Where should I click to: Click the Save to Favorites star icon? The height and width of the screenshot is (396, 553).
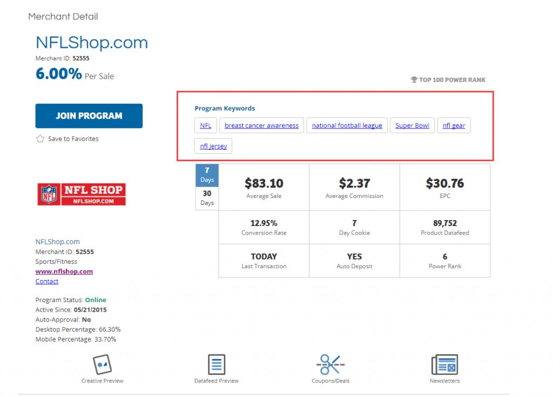click(x=40, y=139)
